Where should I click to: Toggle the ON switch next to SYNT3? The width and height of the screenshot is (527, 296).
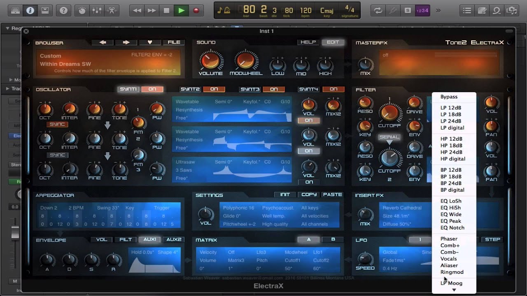click(x=273, y=89)
